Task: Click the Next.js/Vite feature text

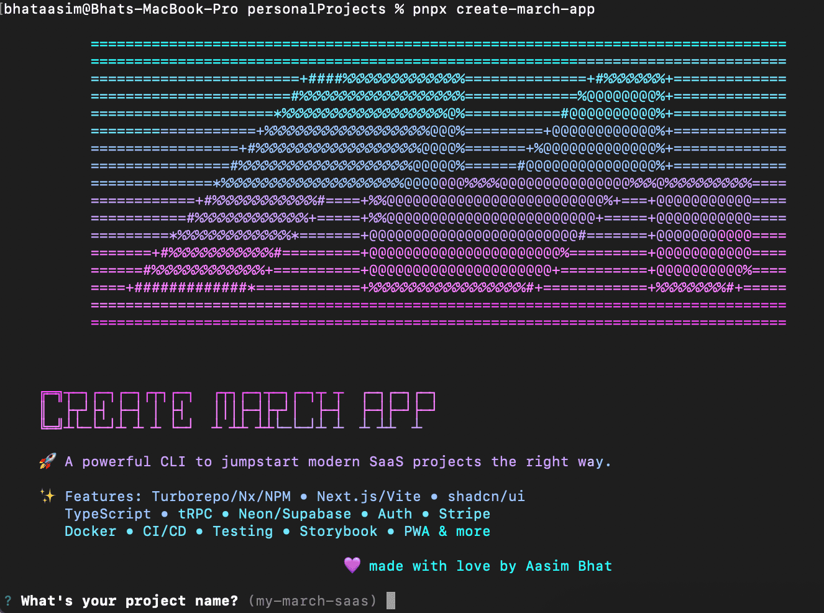Action: tap(369, 496)
